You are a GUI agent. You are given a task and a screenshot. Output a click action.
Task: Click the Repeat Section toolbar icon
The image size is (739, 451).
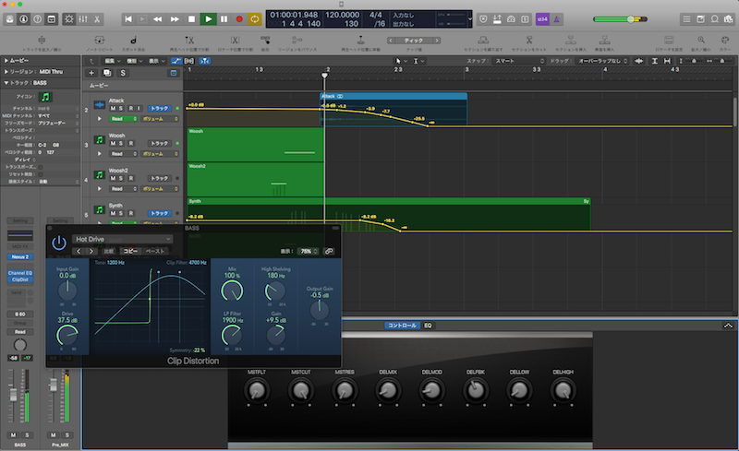click(483, 41)
